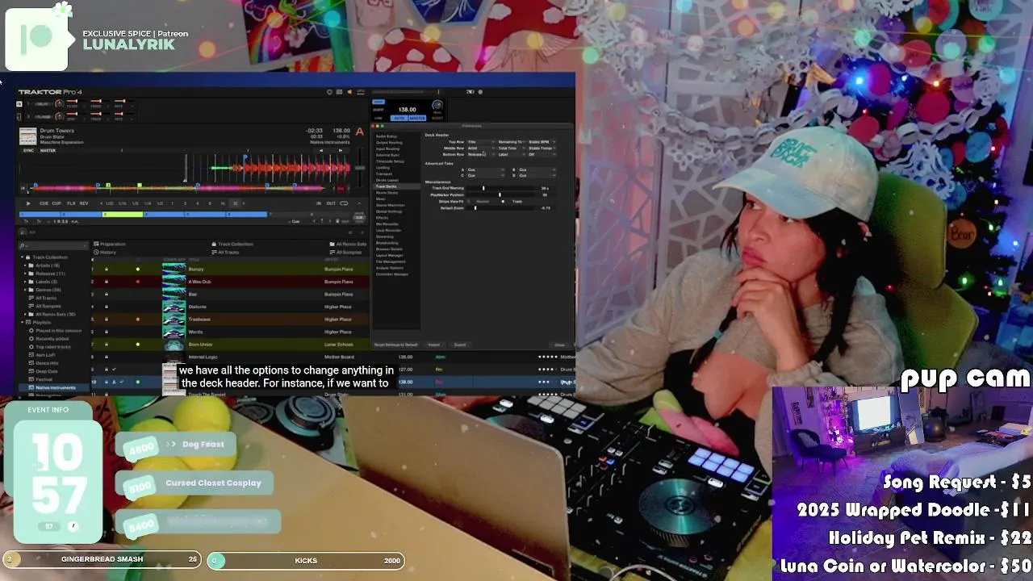Viewport: 1033px width, 581px height.
Task: Click the Traktor layout grid icon
Action: pos(339,92)
